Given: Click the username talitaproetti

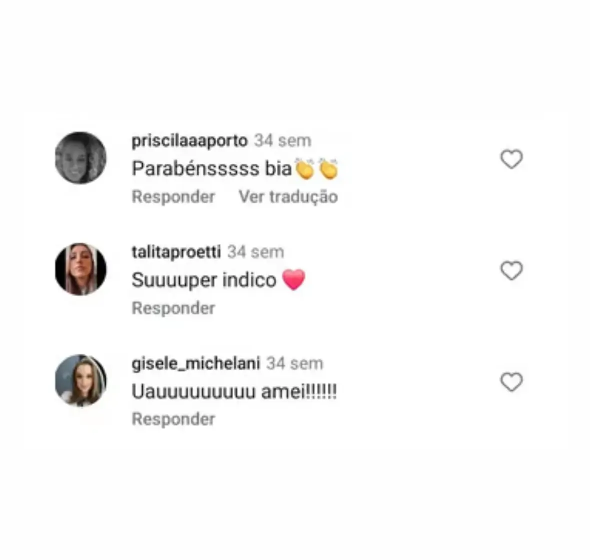Looking at the screenshot, I should point(176,252).
